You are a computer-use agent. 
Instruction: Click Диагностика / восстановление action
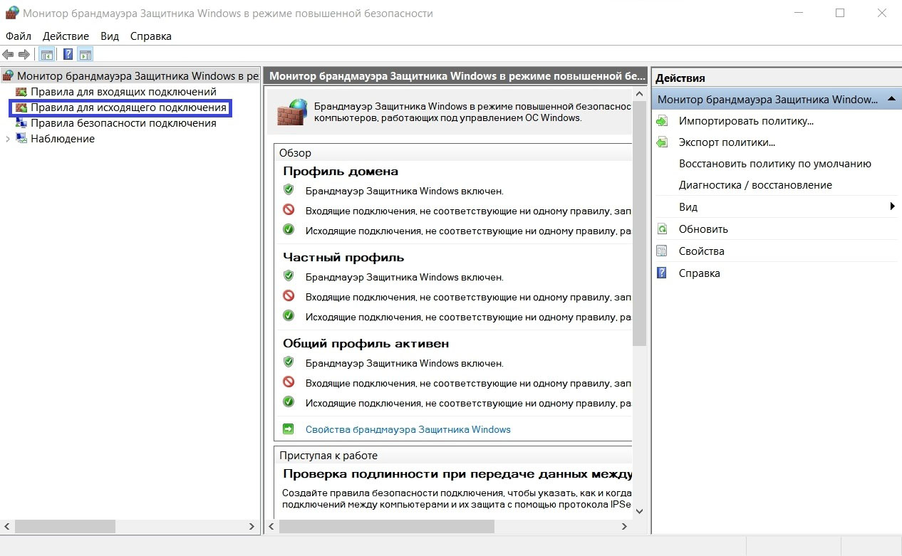(755, 185)
